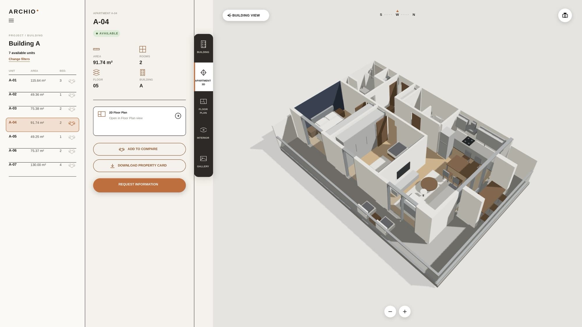Click compare icon for unit A-07

click(72, 166)
